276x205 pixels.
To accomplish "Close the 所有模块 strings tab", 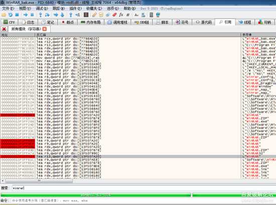I will pos(45,29).
